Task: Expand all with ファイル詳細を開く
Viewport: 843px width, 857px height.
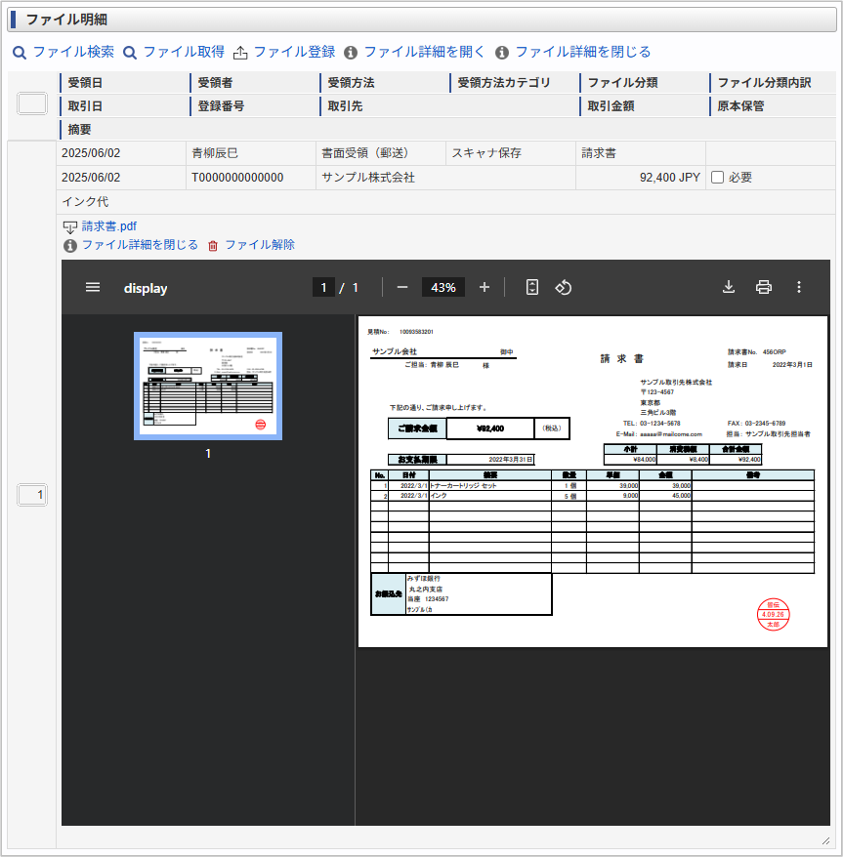Action: pos(414,52)
